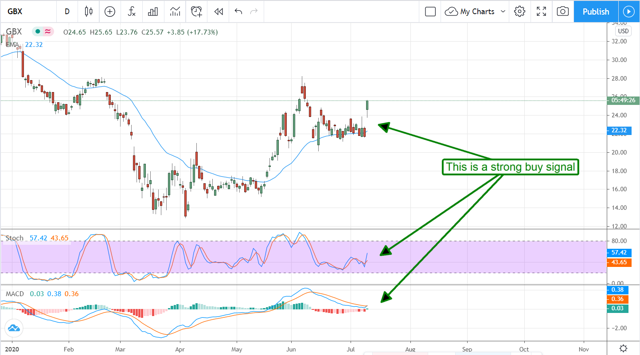Click the MACD indicator label
The height and width of the screenshot is (355, 640).
coord(15,294)
